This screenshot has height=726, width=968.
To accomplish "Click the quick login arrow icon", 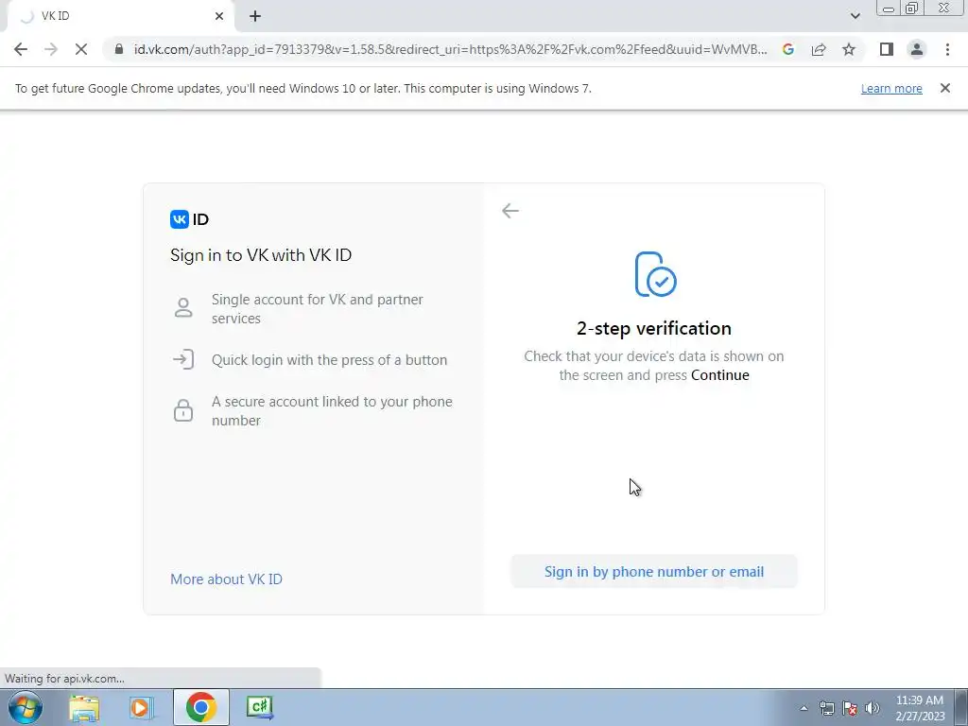I will (x=183, y=359).
